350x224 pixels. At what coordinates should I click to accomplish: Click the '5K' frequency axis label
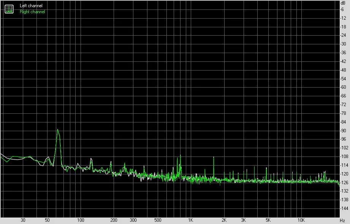click(268, 220)
